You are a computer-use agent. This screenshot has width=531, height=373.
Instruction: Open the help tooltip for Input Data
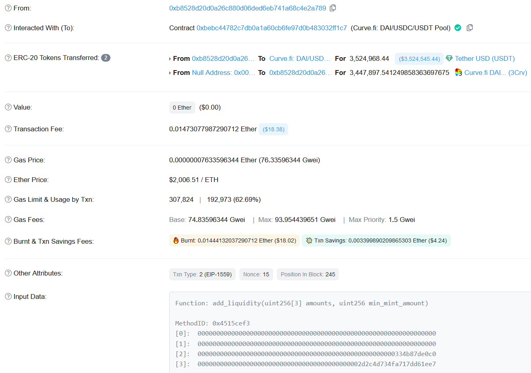coord(8,296)
